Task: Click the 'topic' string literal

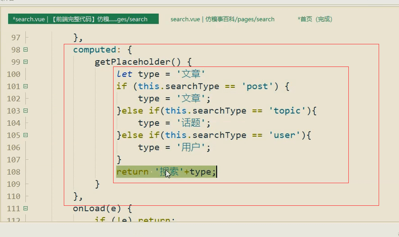Action: [x=287, y=111]
